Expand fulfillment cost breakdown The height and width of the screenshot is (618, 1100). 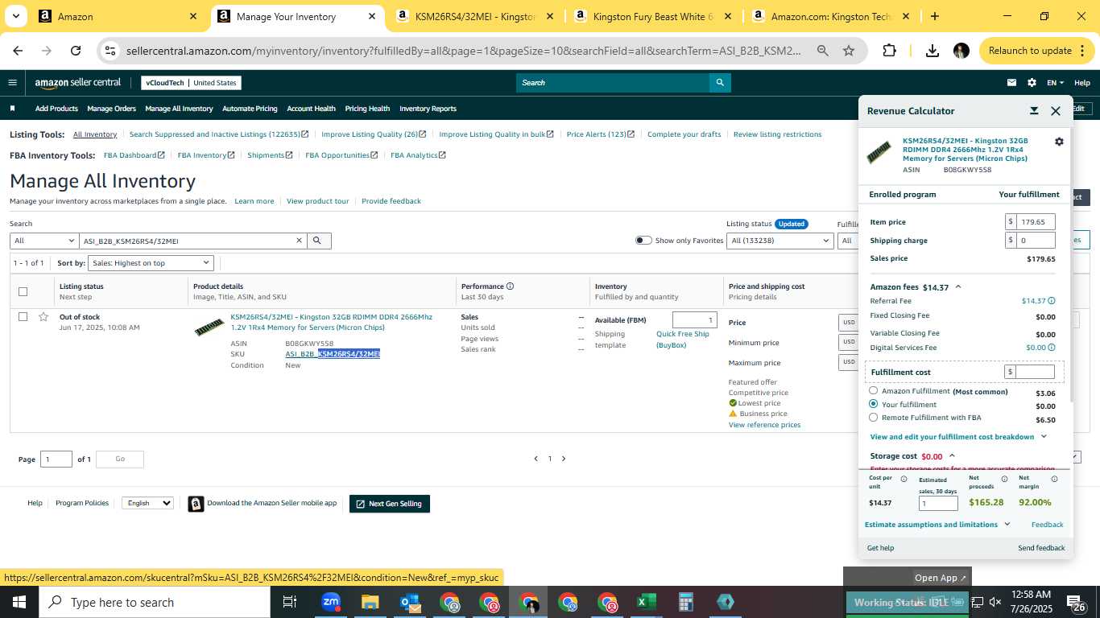point(958,437)
